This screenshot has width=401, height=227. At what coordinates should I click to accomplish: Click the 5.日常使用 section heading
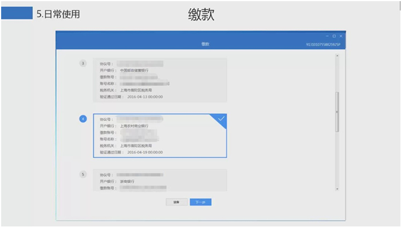click(x=58, y=14)
